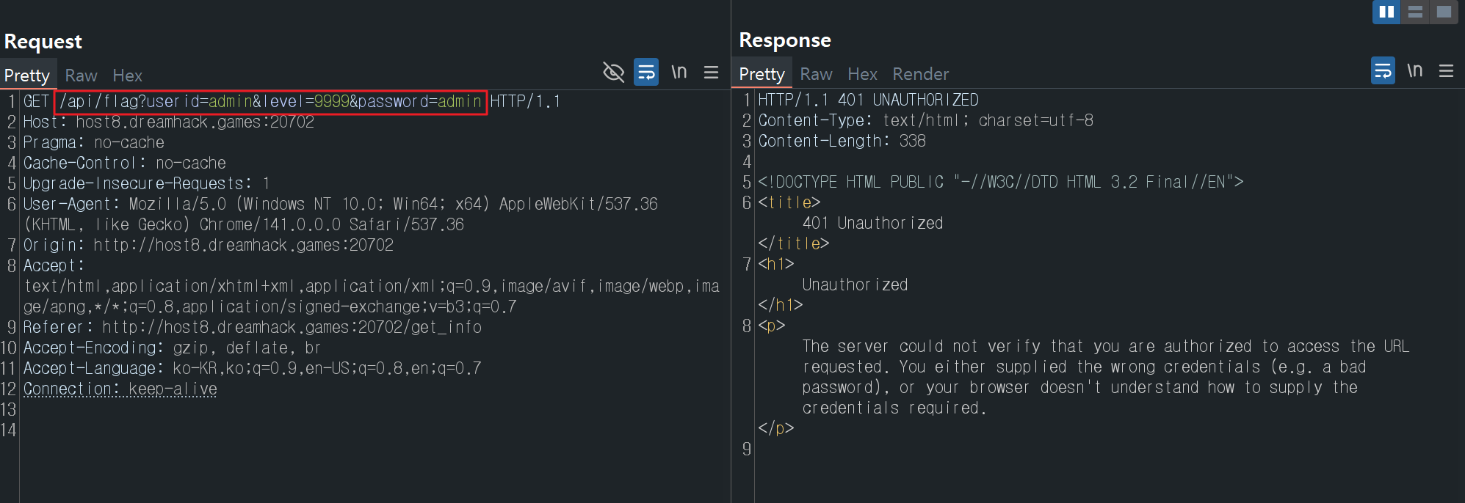Switch Request view to Raw tab
The height and width of the screenshot is (503, 1465).
(81, 76)
